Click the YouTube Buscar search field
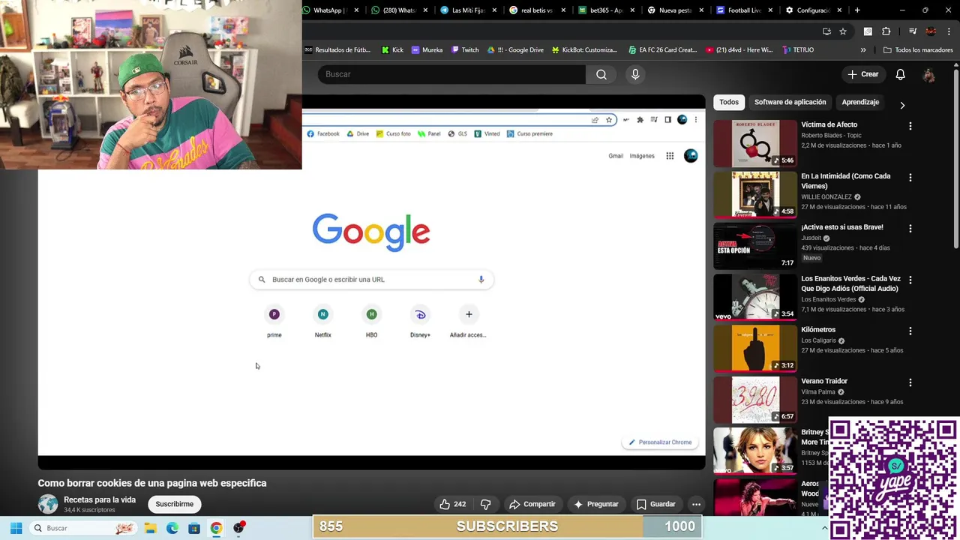 tap(451, 74)
